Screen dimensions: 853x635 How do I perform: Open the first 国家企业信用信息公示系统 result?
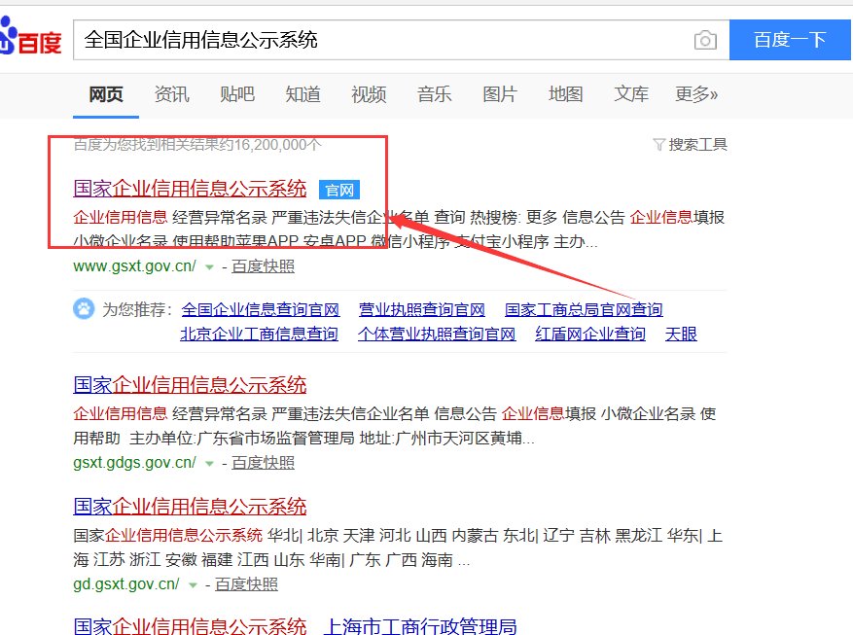point(190,189)
